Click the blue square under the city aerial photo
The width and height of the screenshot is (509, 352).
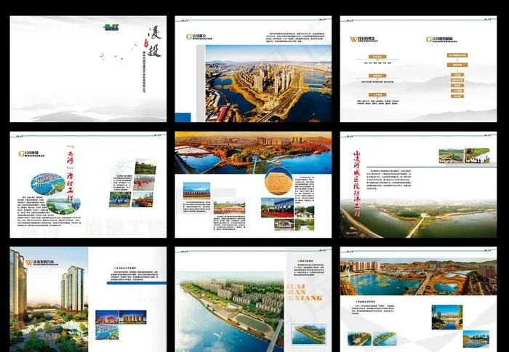click(183, 116)
